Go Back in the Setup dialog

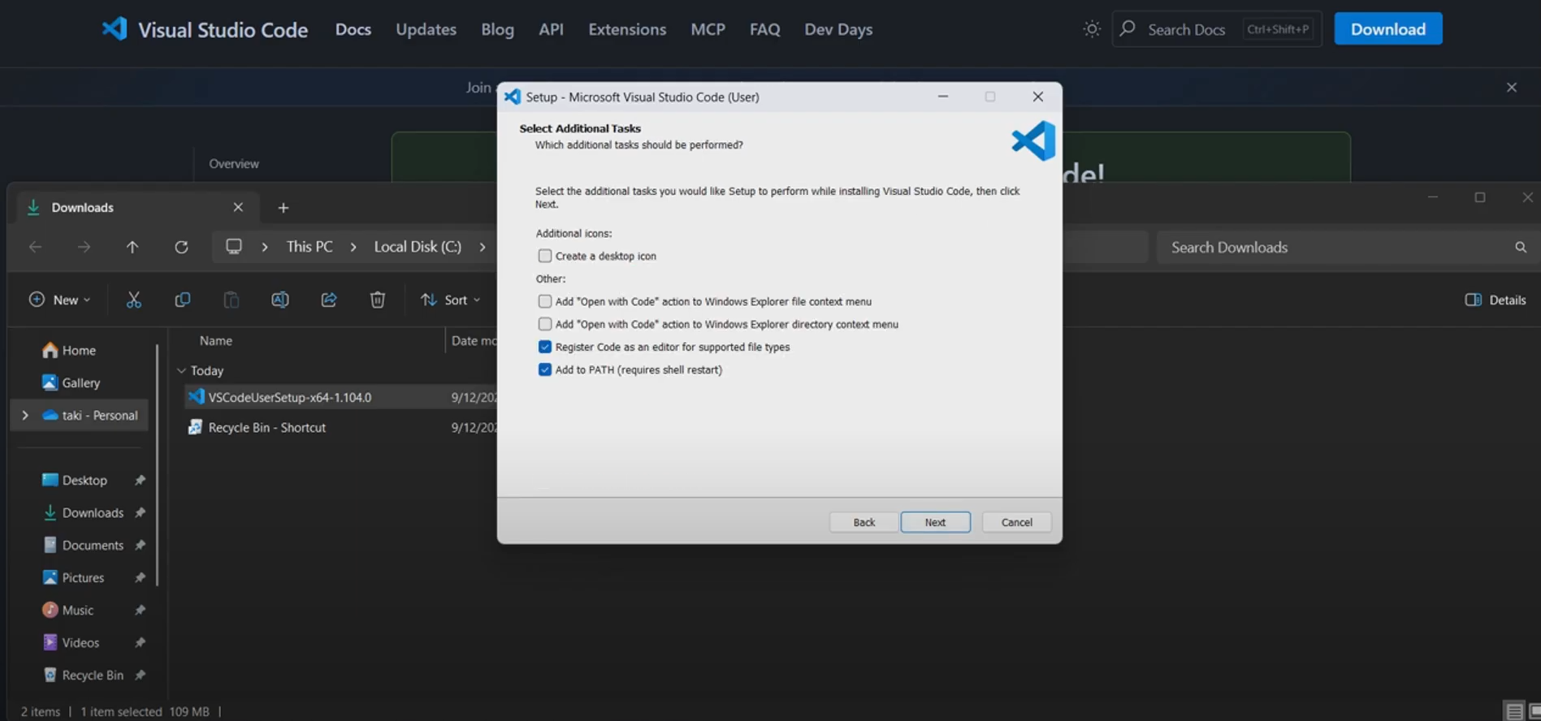(864, 522)
